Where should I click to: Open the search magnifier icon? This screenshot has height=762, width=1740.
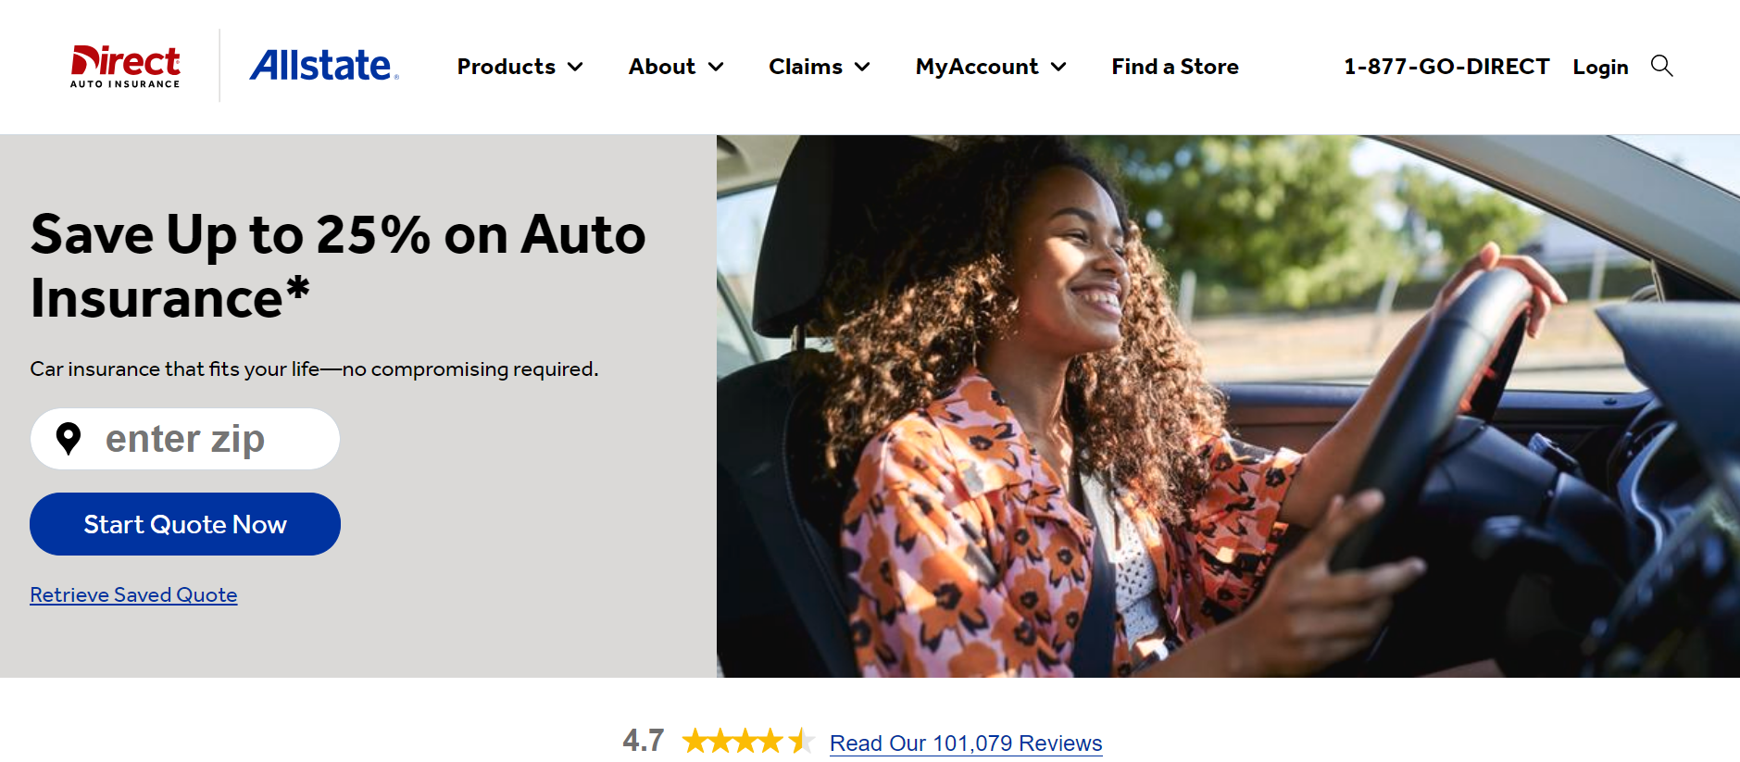(1662, 66)
